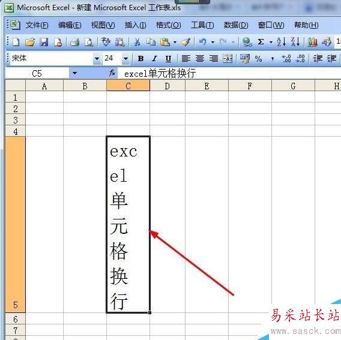This screenshot has width=341, height=340.
Task: Open the Undo history dropdown arrow
Action: pyautogui.click(x=213, y=42)
